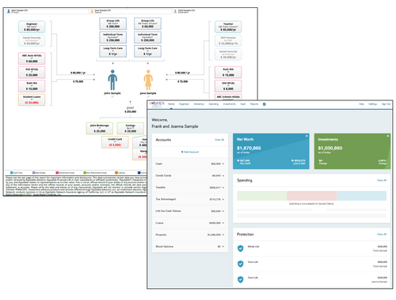The height and width of the screenshot is (300, 396).
Task: Select the Credit Card liability box
Action: pyautogui.click(x=115, y=142)
